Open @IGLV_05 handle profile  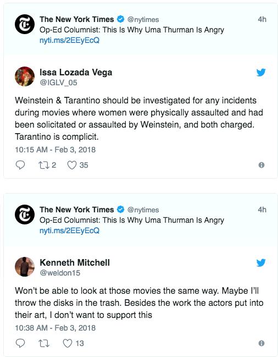pos(58,83)
